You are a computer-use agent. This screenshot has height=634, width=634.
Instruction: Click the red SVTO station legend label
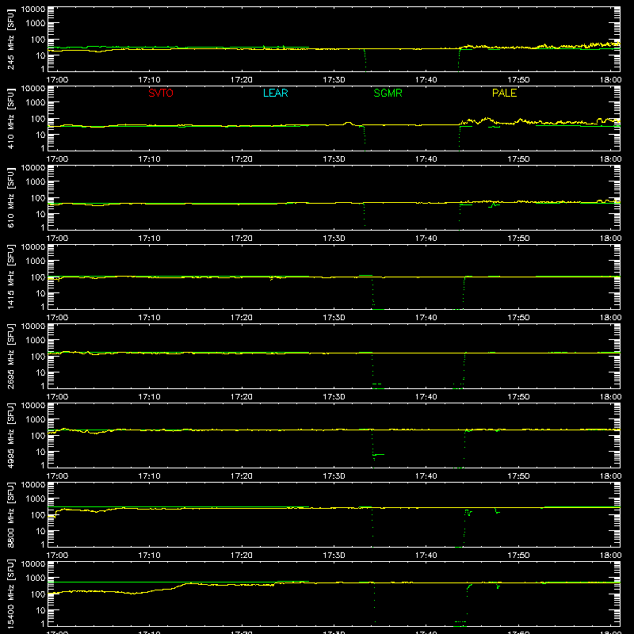pyautogui.click(x=161, y=93)
